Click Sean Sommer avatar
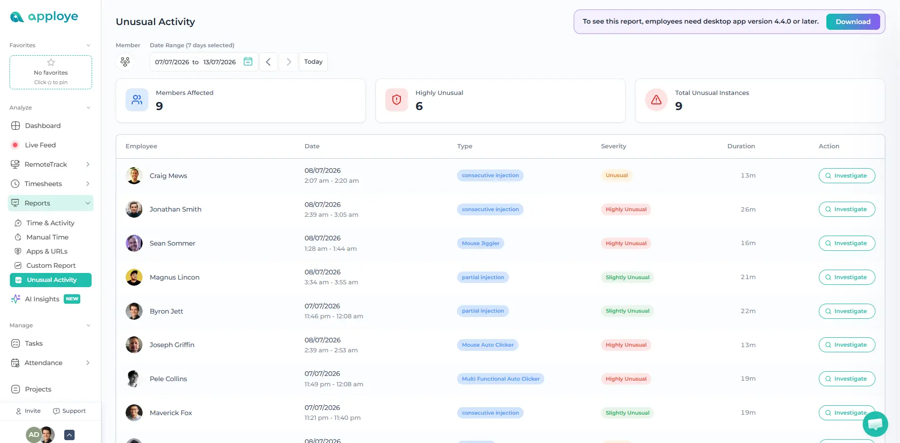Viewport: 900px width, 443px height. (134, 243)
